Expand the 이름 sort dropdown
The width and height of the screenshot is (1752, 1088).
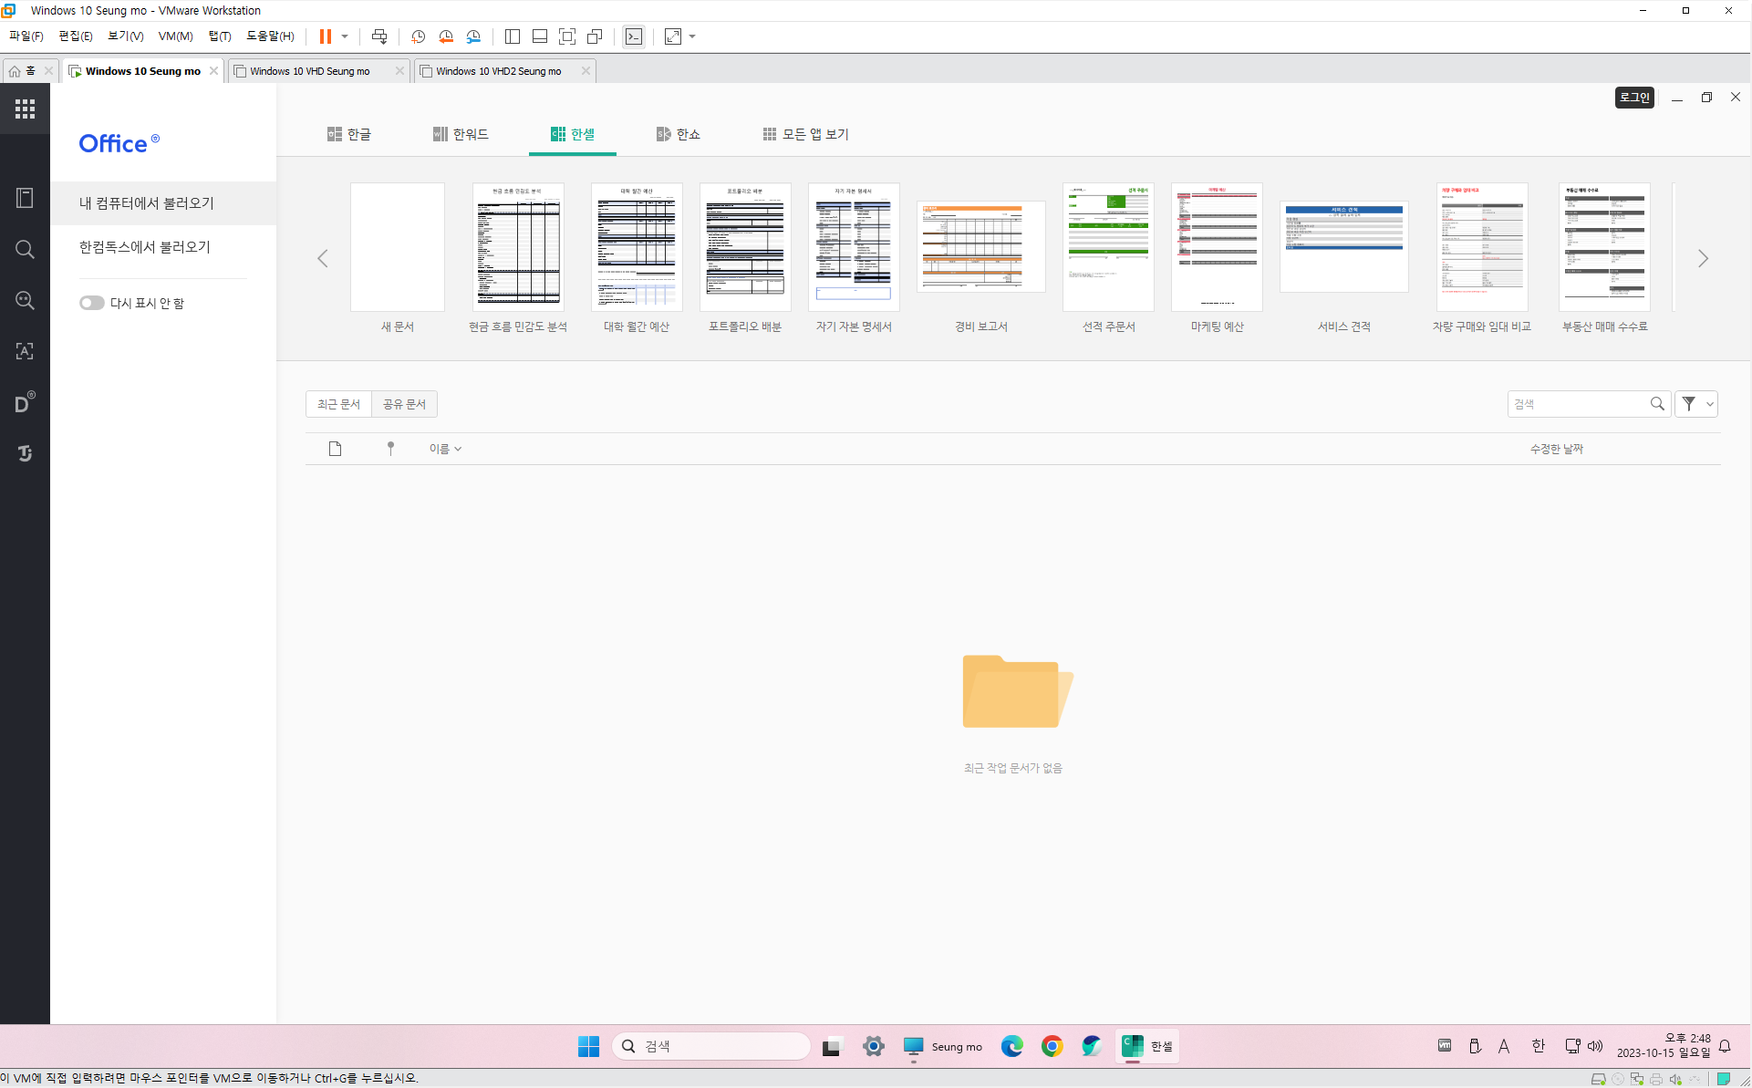(445, 449)
